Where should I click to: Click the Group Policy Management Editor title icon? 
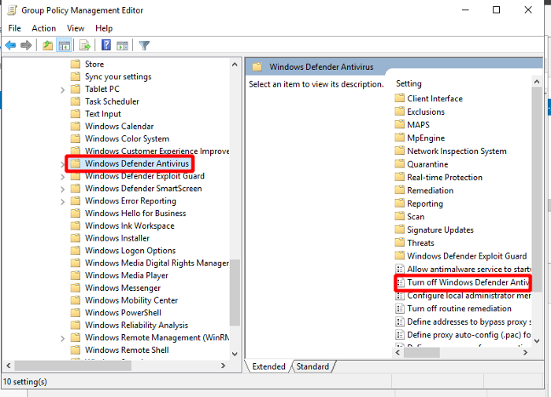tap(12, 10)
